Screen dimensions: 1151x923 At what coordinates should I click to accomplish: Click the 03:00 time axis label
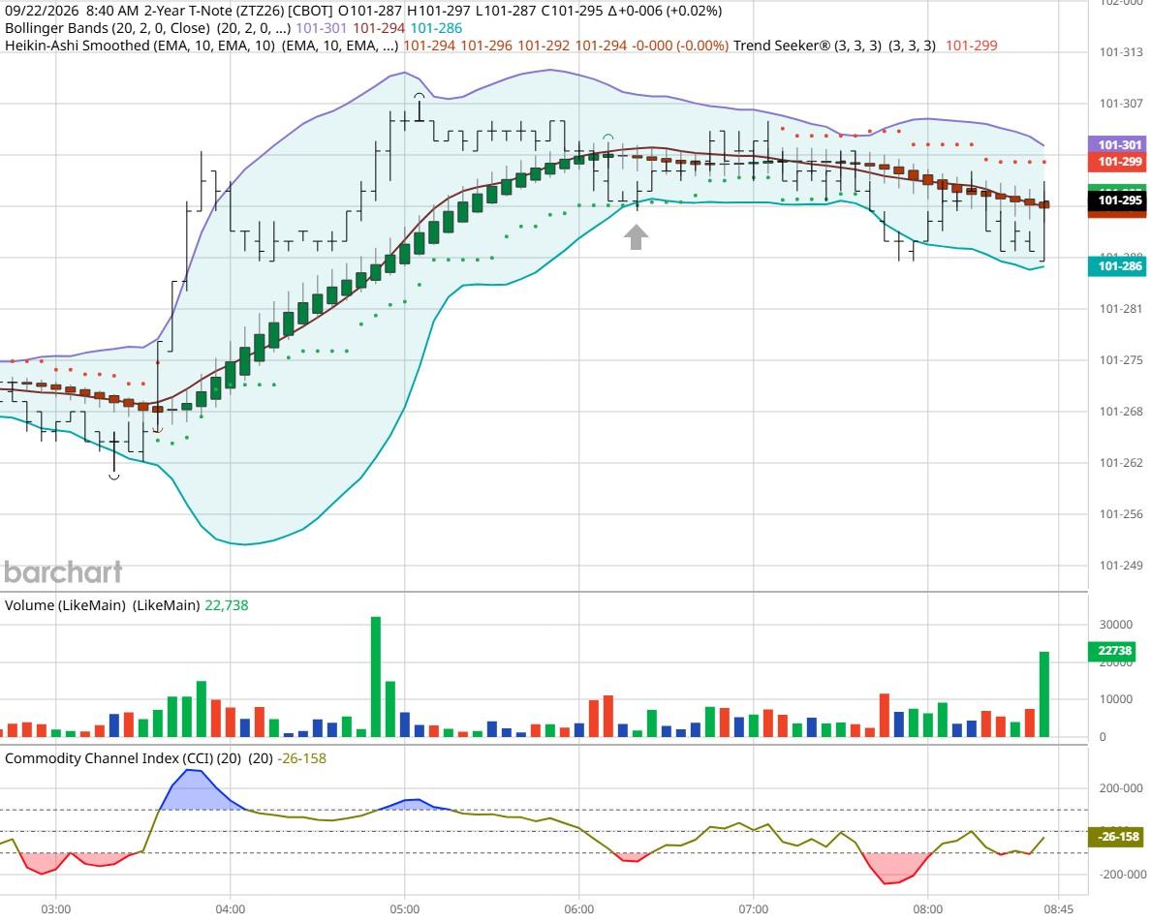coord(56,909)
